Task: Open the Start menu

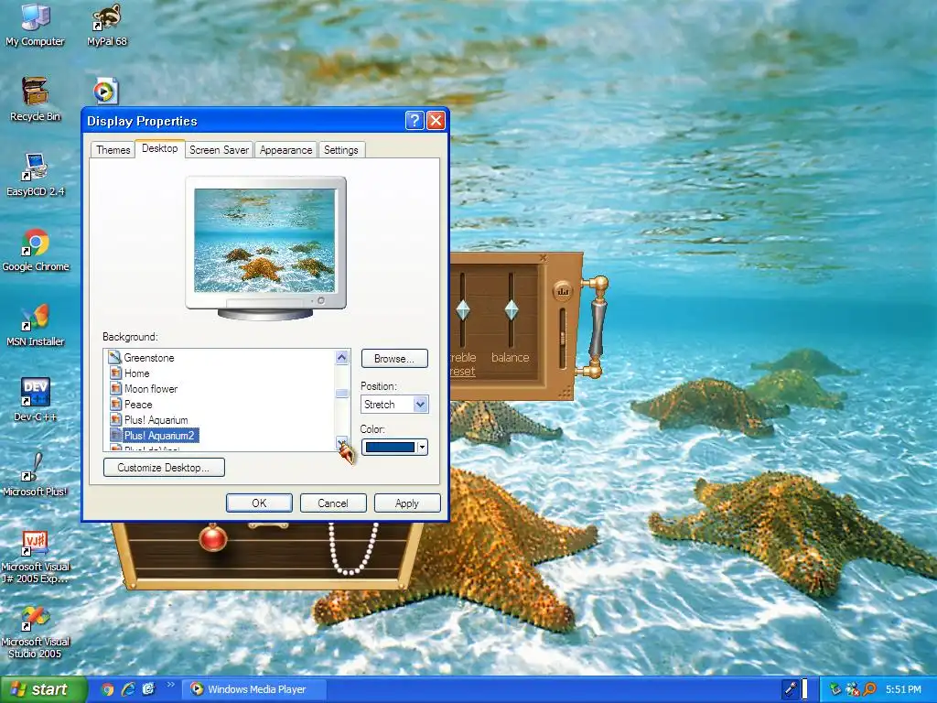Action: [43, 689]
